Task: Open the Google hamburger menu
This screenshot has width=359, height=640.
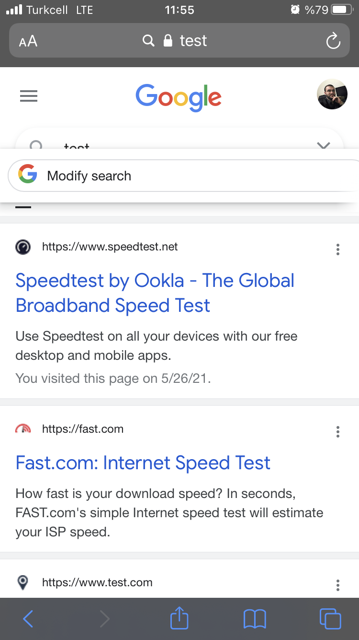Action: (x=29, y=96)
